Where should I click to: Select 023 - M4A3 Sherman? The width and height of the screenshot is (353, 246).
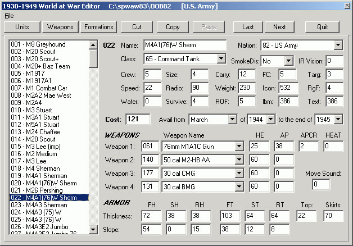pyautogui.click(x=49, y=205)
